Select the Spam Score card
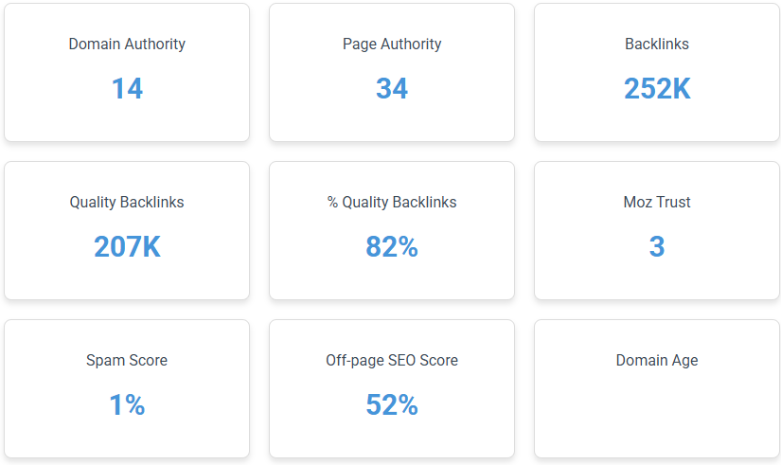The image size is (781, 465). click(127, 388)
